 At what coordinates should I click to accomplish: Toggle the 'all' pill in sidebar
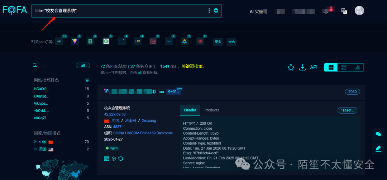click(83, 65)
